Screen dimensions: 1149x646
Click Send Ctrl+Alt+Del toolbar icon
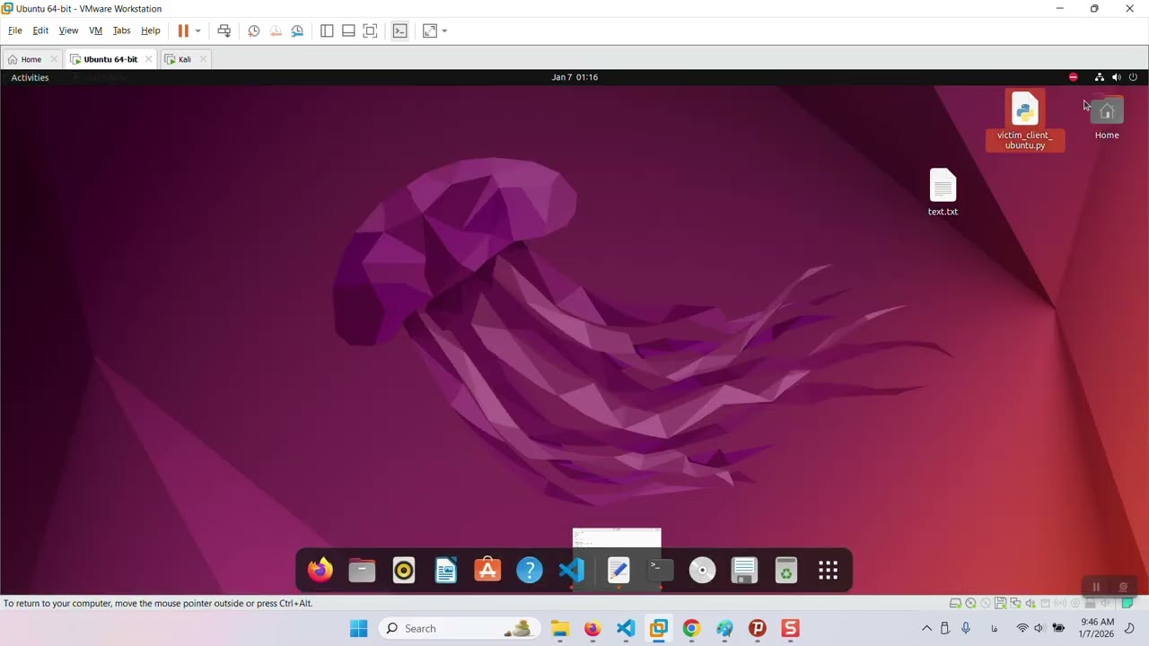224,31
